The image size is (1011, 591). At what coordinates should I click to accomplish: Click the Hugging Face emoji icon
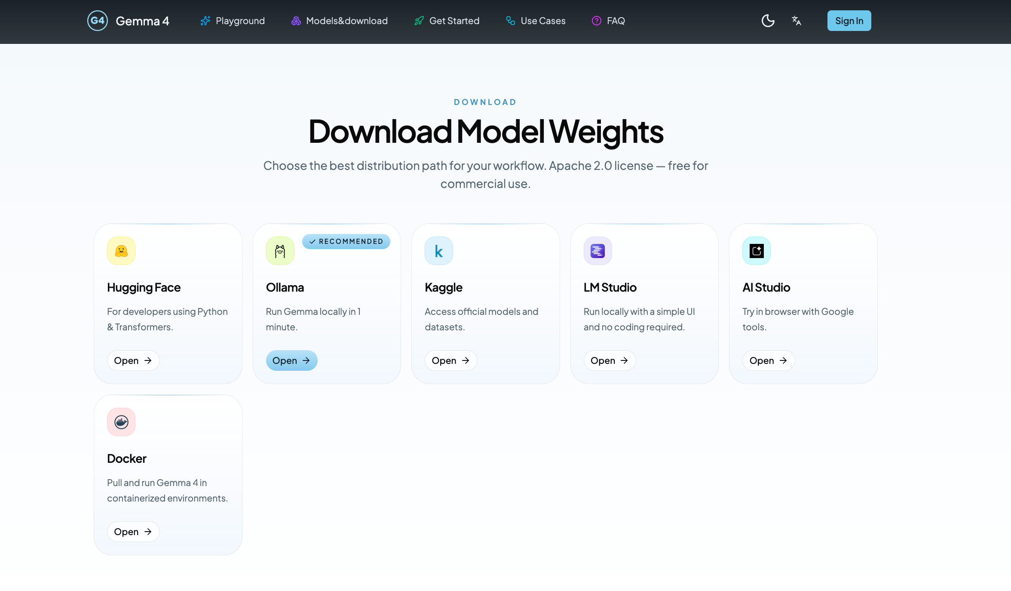coord(121,251)
